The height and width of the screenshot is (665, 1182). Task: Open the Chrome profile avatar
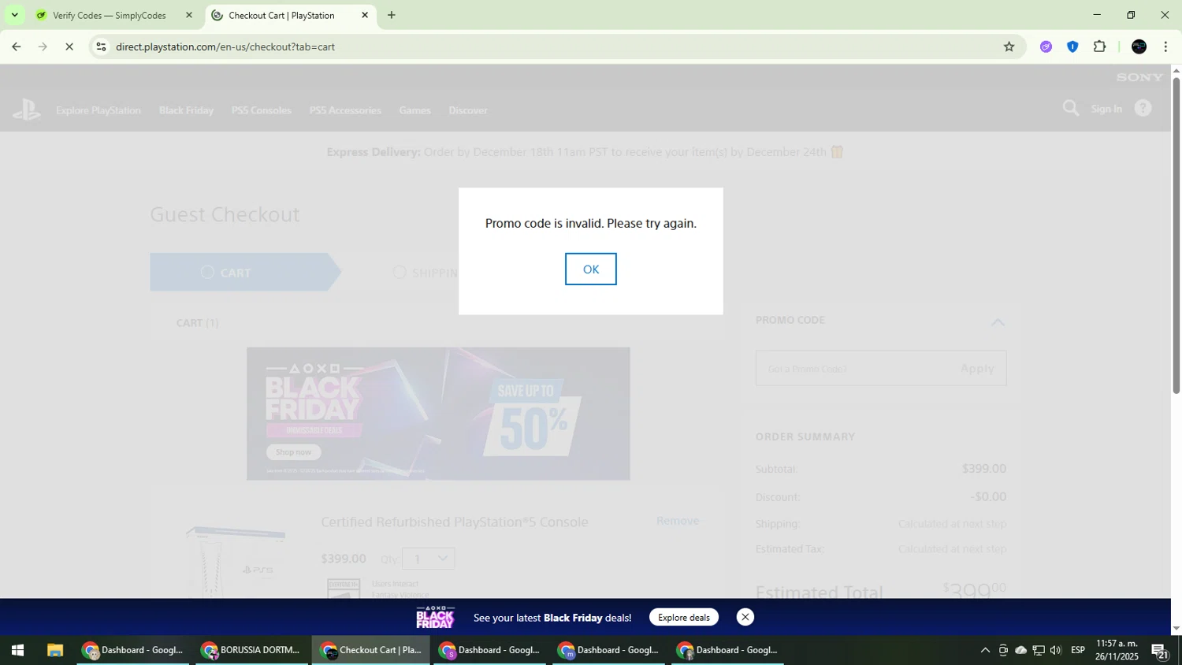(1139, 46)
